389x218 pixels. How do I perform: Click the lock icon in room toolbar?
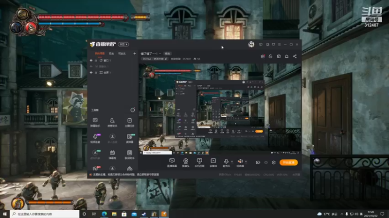pos(270,56)
